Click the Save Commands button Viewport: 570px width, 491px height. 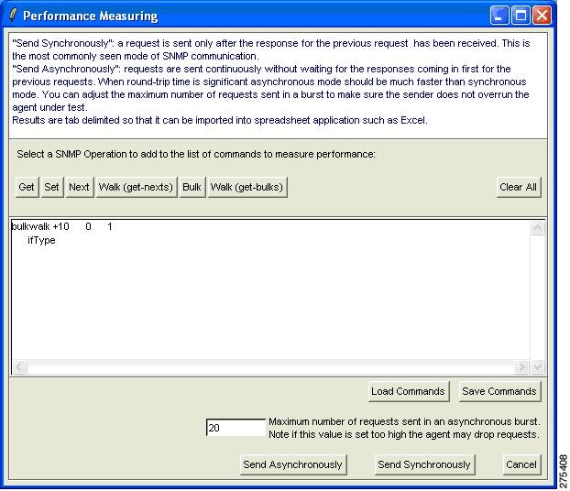(x=499, y=391)
